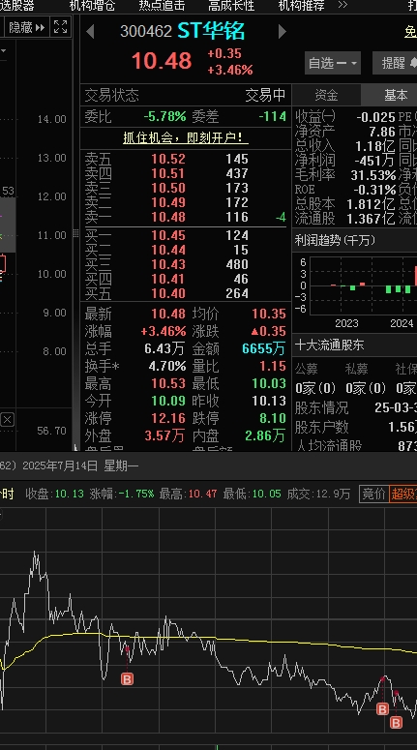Close the small panel with X icon
Image resolution: width=417 pixels, height=750 pixels.
click(x=7, y=420)
